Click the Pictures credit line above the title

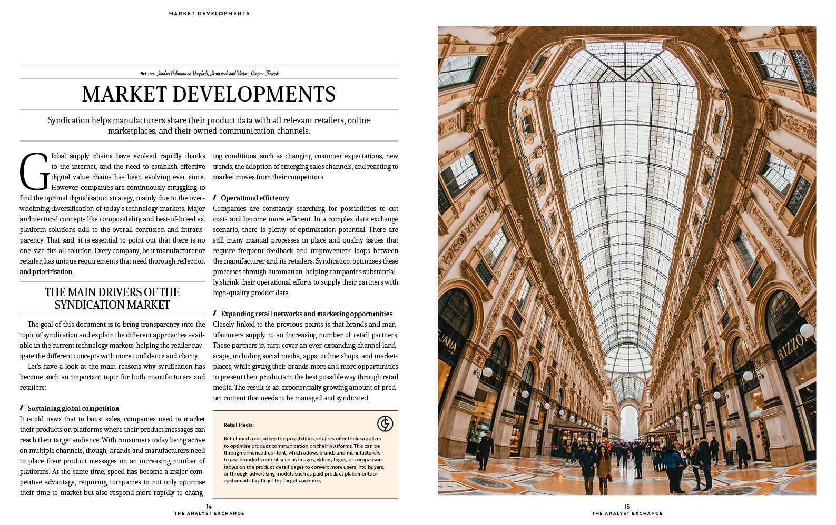209,74
